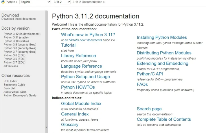Screen dimensions: 206x133
Task: Open Distributing Python Modules
Action: pyautogui.click(x=164, y=53)
